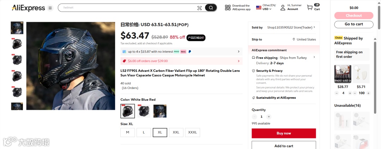Expand the installment payment options row
The height and width of the screenshot is (149, 381).
(238, 52)
